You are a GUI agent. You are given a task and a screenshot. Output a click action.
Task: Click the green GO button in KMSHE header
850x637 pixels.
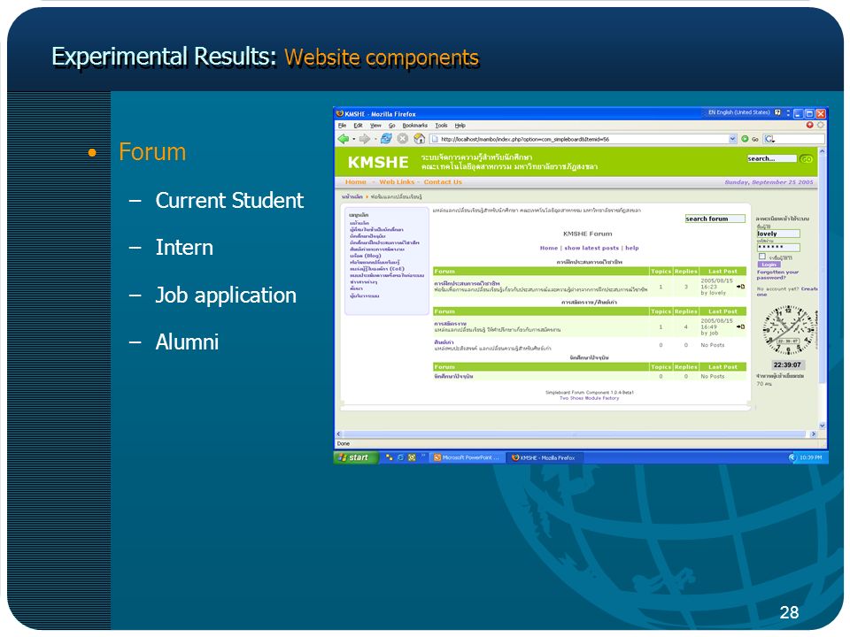(806, 158)
